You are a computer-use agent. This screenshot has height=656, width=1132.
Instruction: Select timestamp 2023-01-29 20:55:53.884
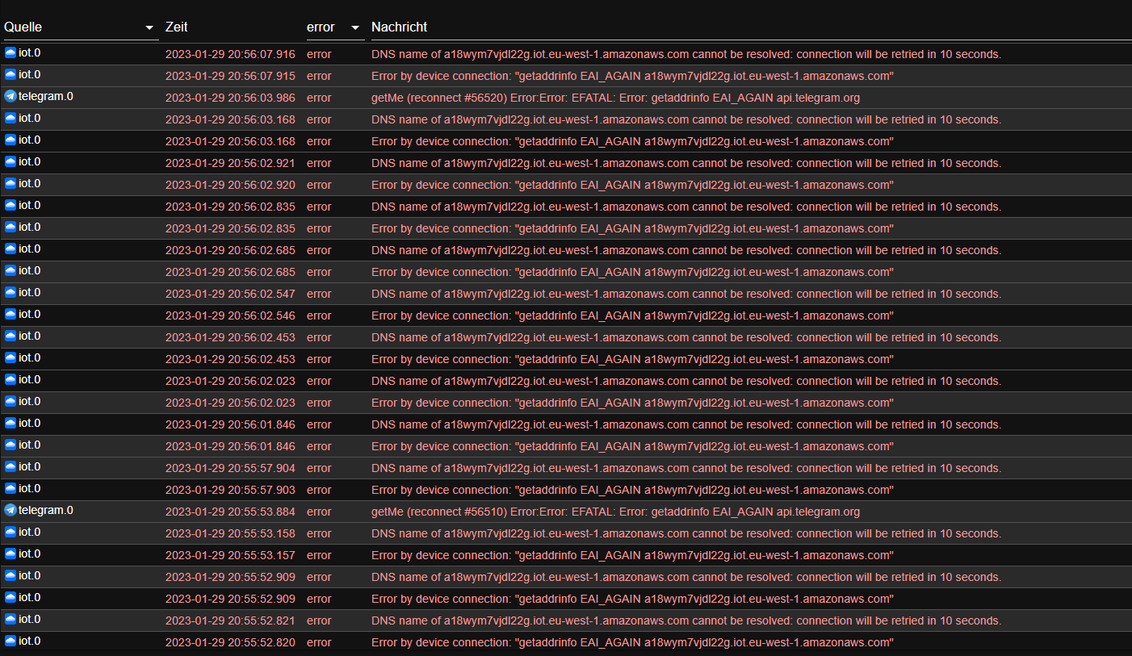point(230,512)
